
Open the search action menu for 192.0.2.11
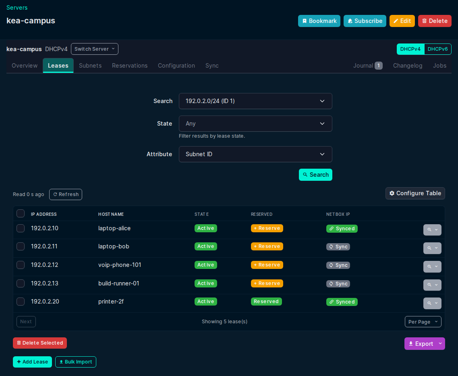coord(432,248)
